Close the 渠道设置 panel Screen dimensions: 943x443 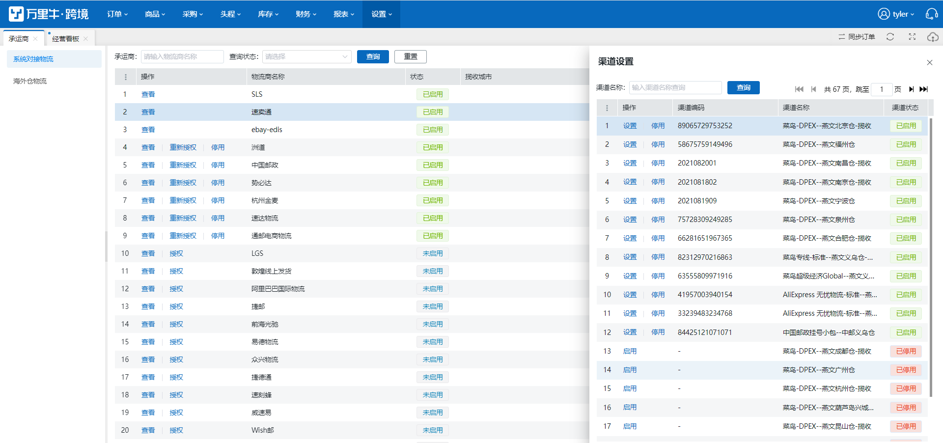[x=929, y=62]
